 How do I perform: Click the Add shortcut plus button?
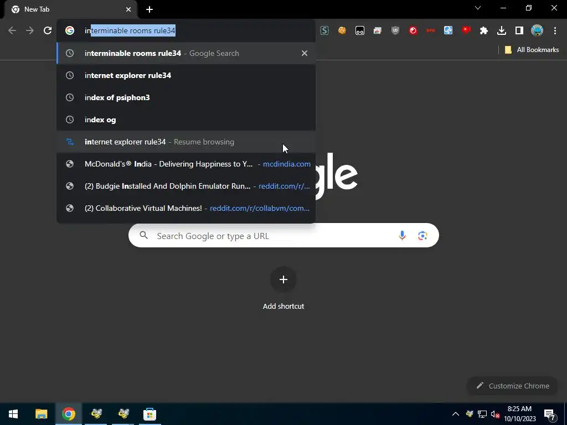(283, 279)
